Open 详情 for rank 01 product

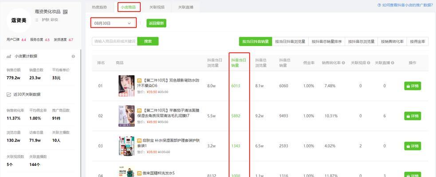(412, 86)
